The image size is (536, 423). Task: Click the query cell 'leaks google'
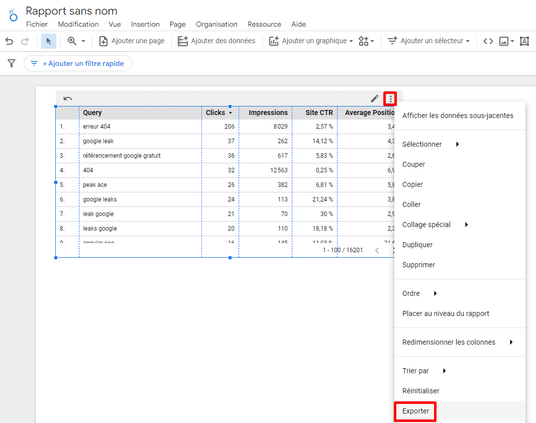pyautogui.click(x=100, y=229)
